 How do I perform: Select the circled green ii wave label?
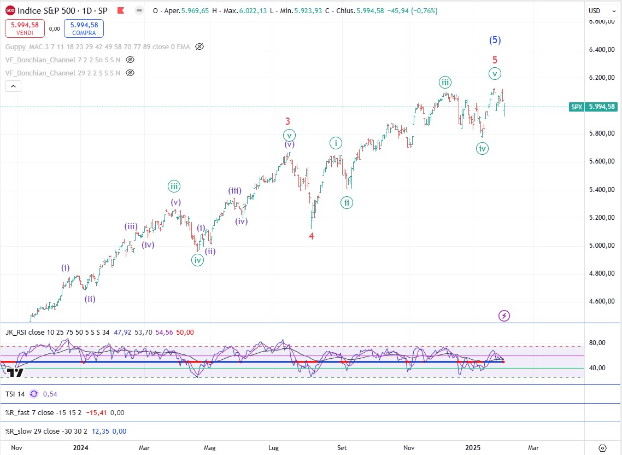click(x=347, y=202)
